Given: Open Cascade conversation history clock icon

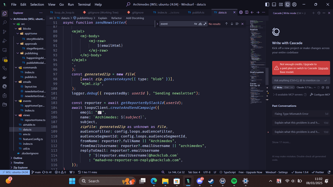Looking at the screenshot, I should tap(319, 13).
